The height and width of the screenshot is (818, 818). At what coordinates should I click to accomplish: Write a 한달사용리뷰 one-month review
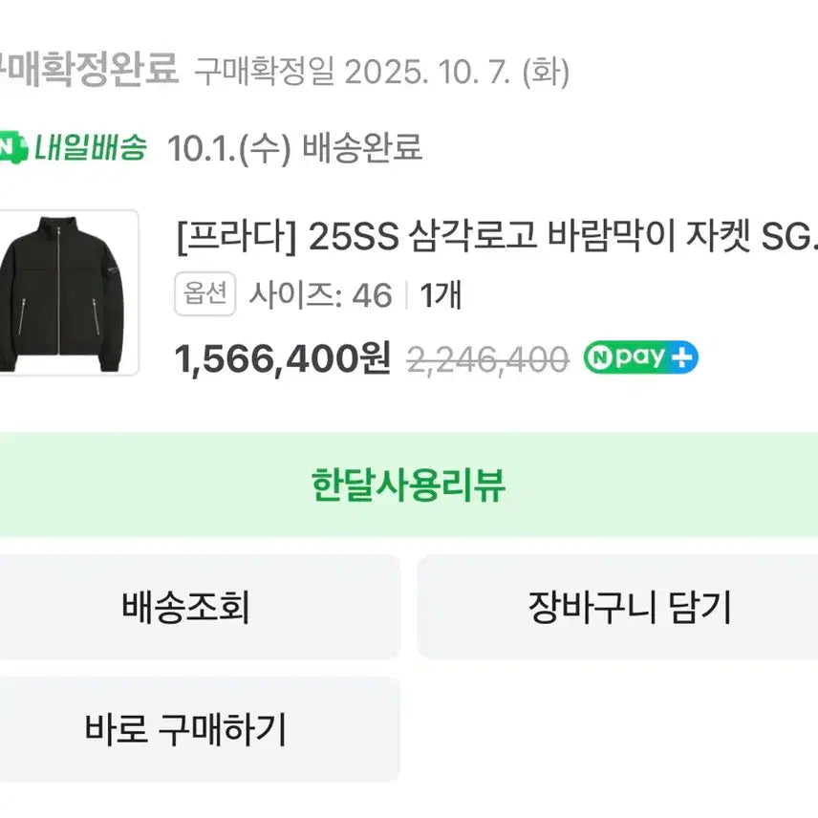tap(409, 484)
